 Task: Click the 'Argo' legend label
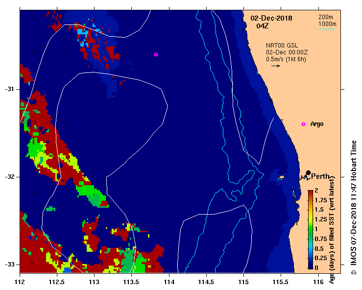tap(317, 124)
